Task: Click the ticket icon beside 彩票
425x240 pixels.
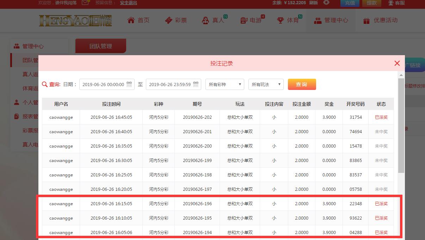Action: [x=168, y=20]
